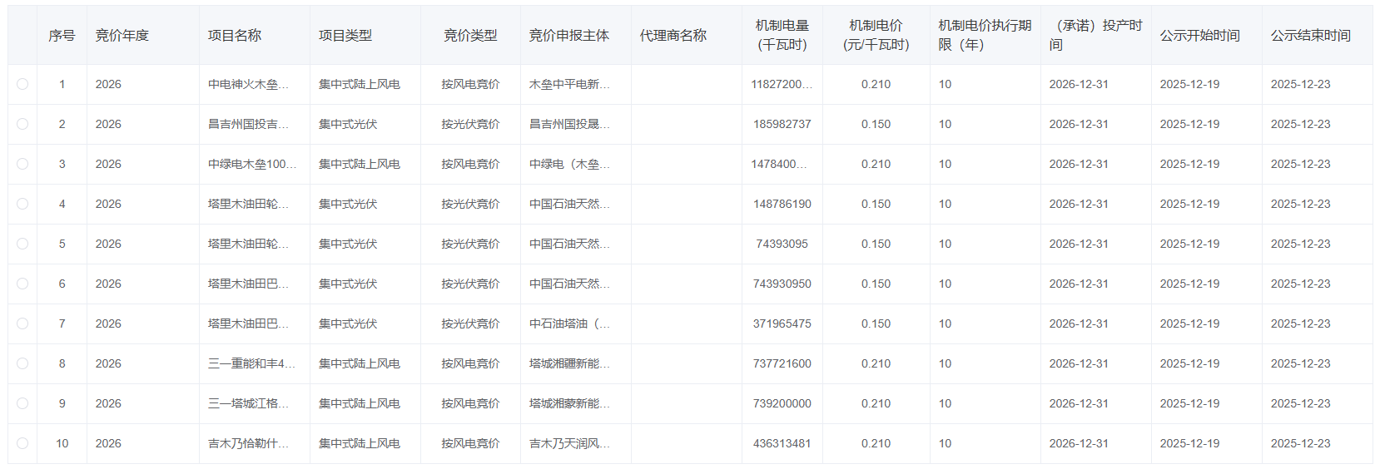Open the 三一重能和丰 project name cell

251,363
